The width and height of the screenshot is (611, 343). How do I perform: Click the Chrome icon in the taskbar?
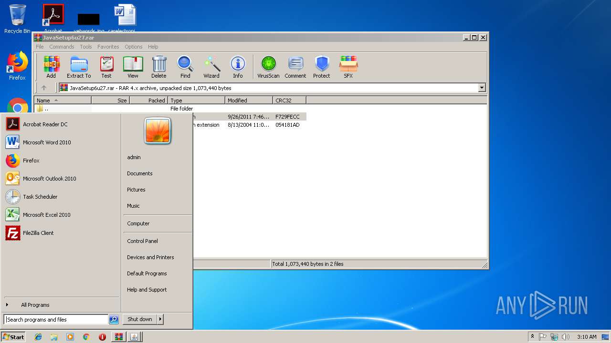(86, 337)
